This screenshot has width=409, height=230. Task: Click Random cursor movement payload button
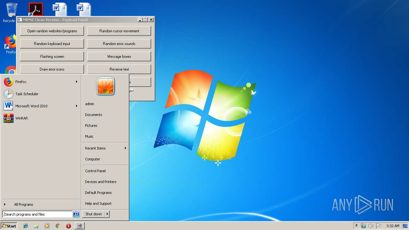click(x=119, y=31)
